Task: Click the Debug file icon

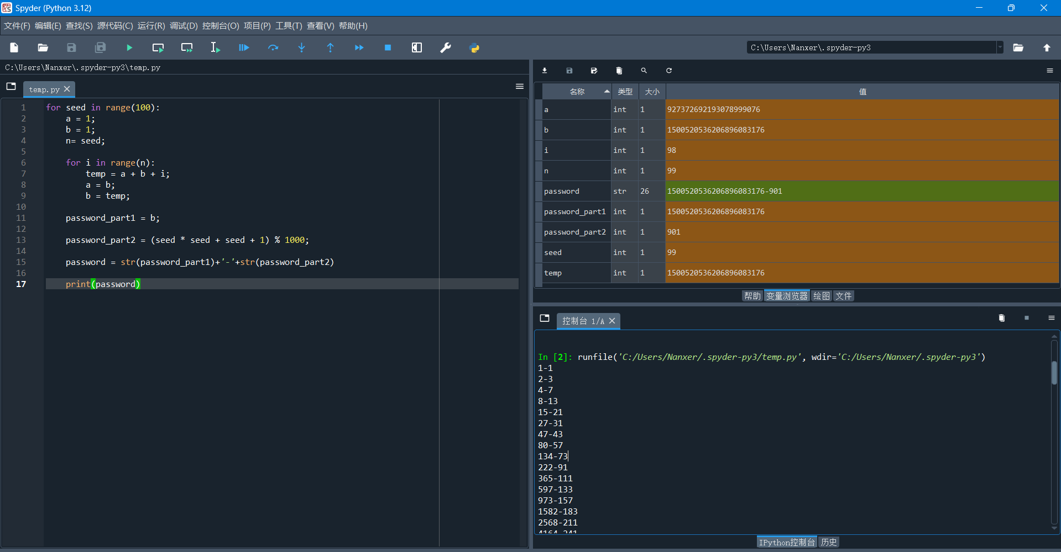Action: (244, 48)
